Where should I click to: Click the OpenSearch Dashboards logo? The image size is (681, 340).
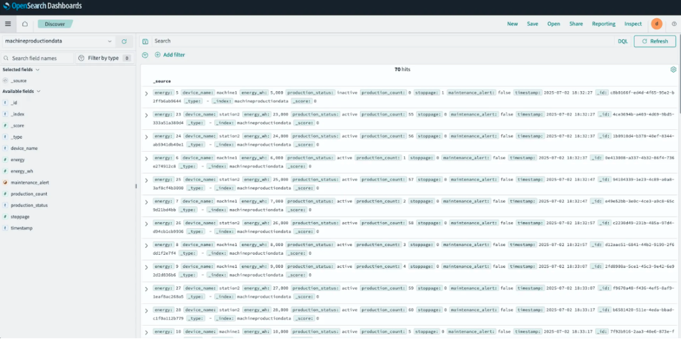click(x=42, y=6)
